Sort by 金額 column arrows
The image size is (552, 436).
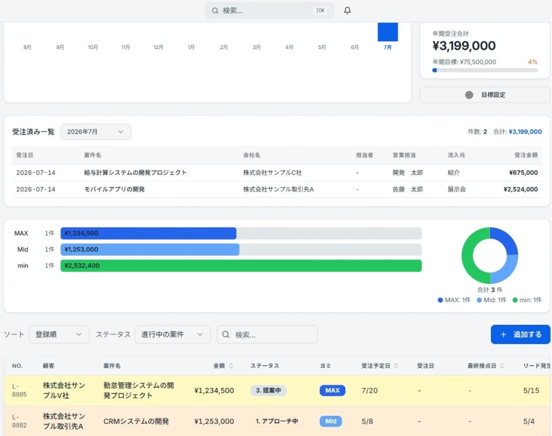pyautogui.click(x=231, y=366)
